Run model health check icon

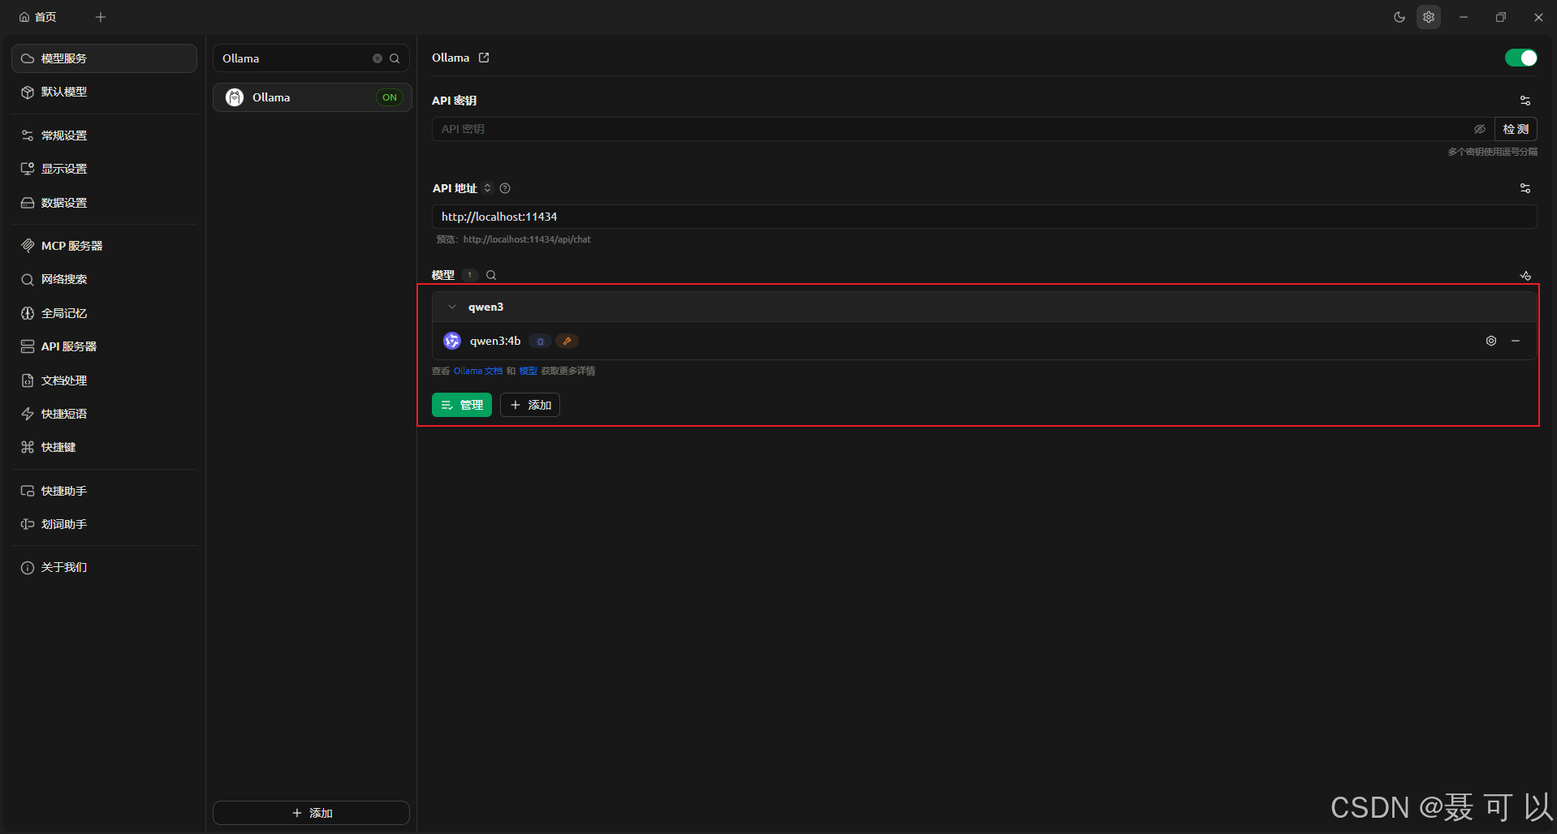click(1525, 276)
